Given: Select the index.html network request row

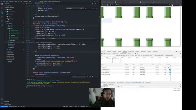Looking at the screenshot, I should click(x=134, y=66).
